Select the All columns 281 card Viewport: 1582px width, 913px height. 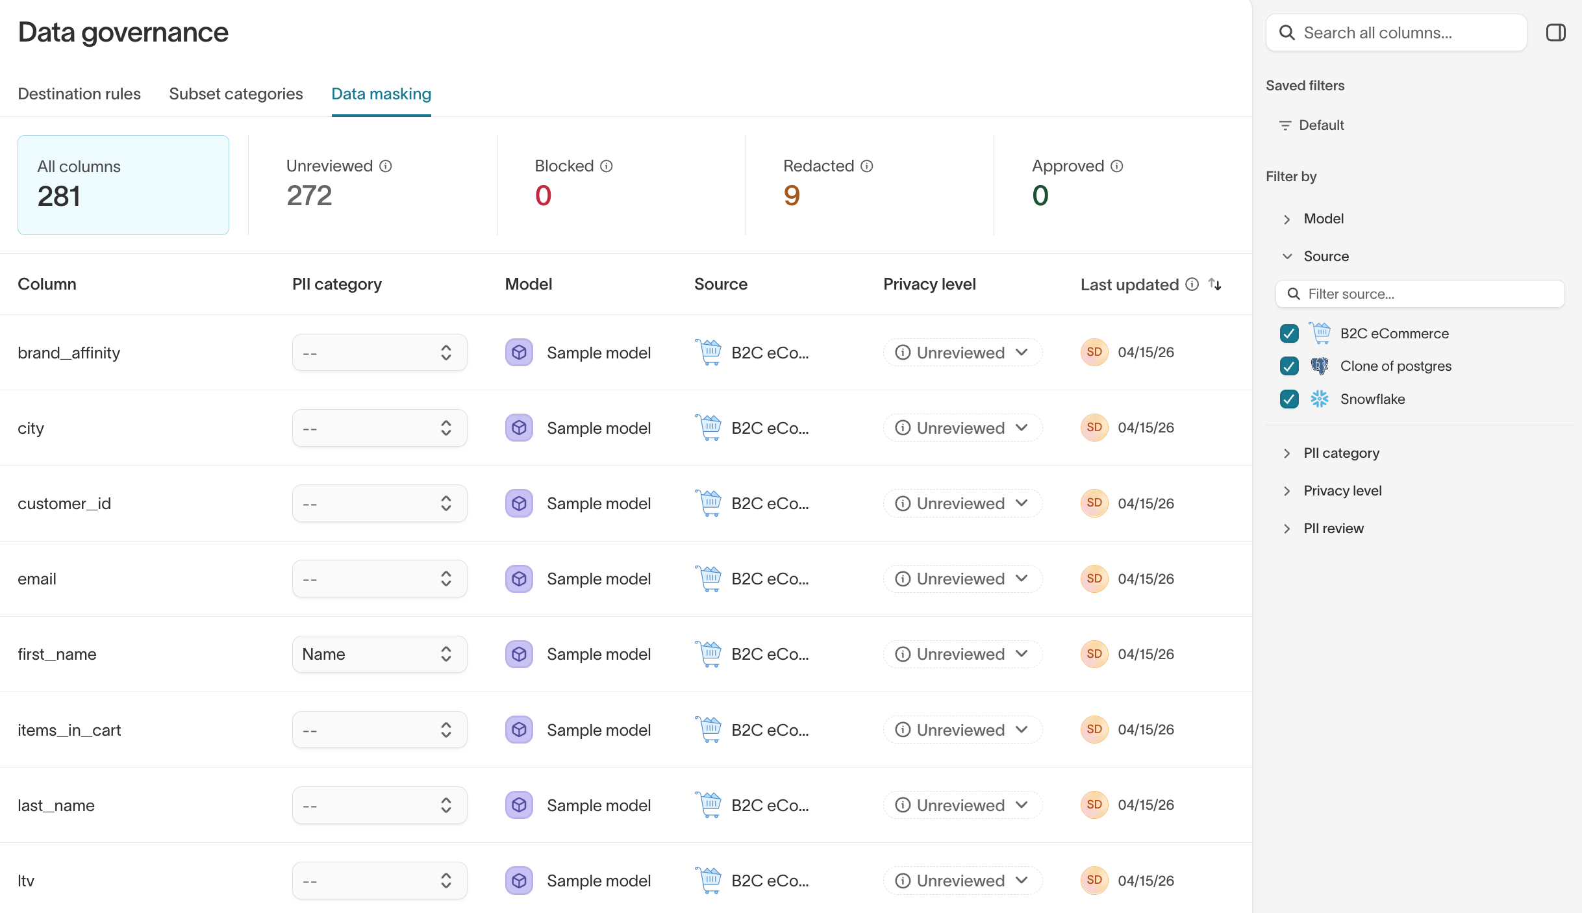123,185
